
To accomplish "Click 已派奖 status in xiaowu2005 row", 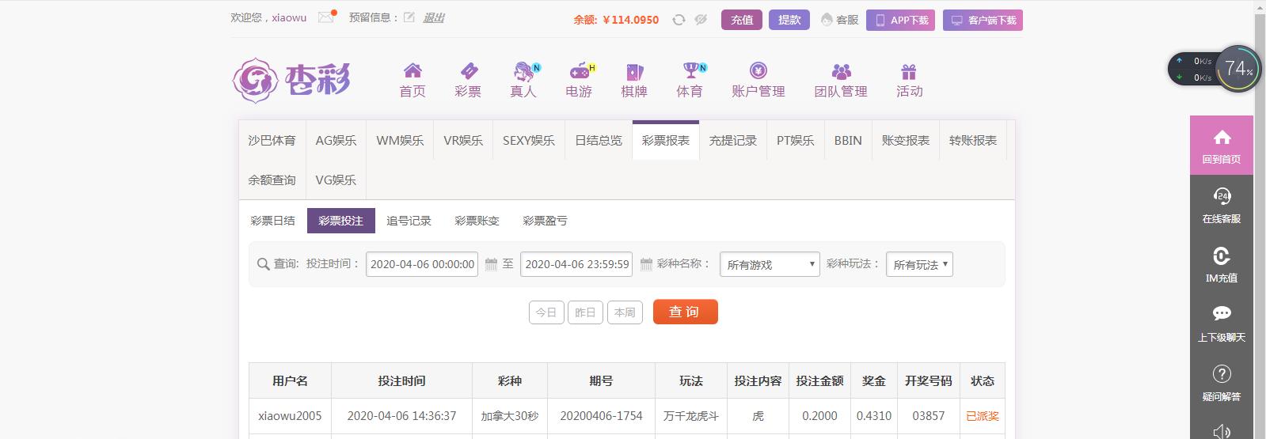I will tap(983, 415).
